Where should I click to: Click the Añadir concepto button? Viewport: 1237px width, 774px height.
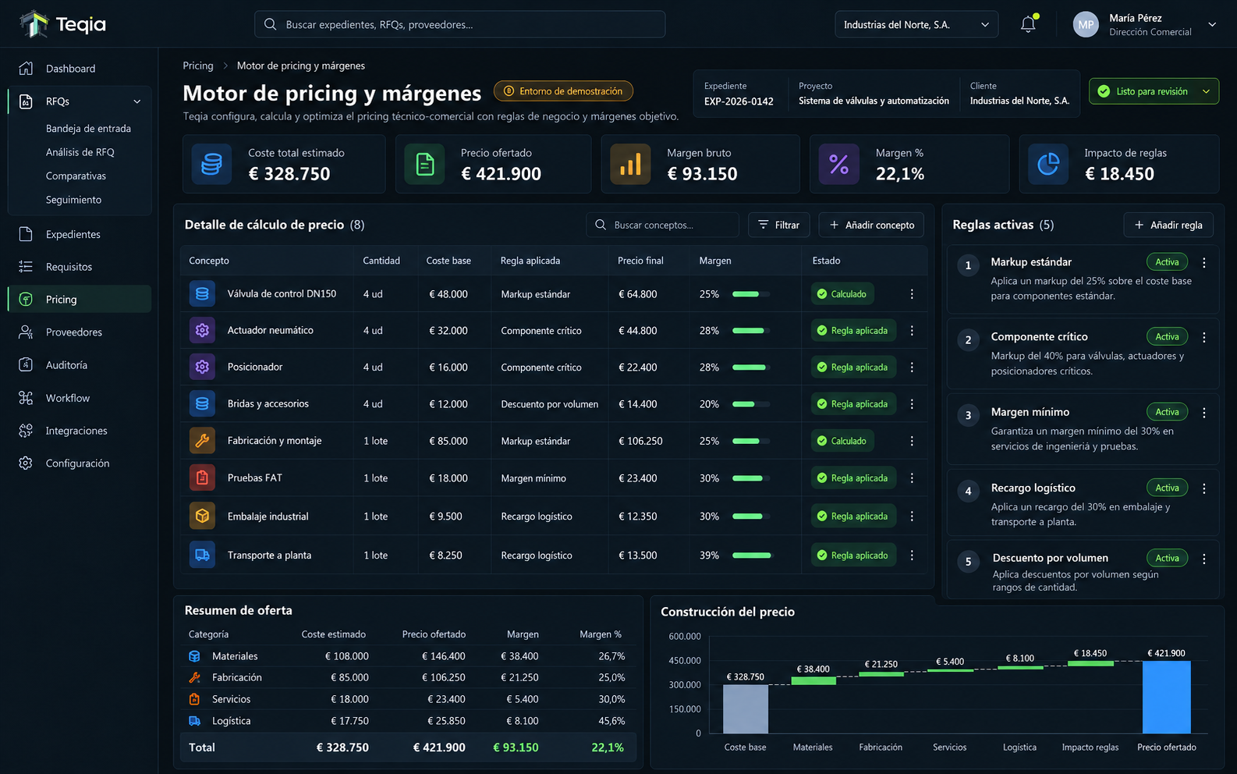tap(871, 225)
